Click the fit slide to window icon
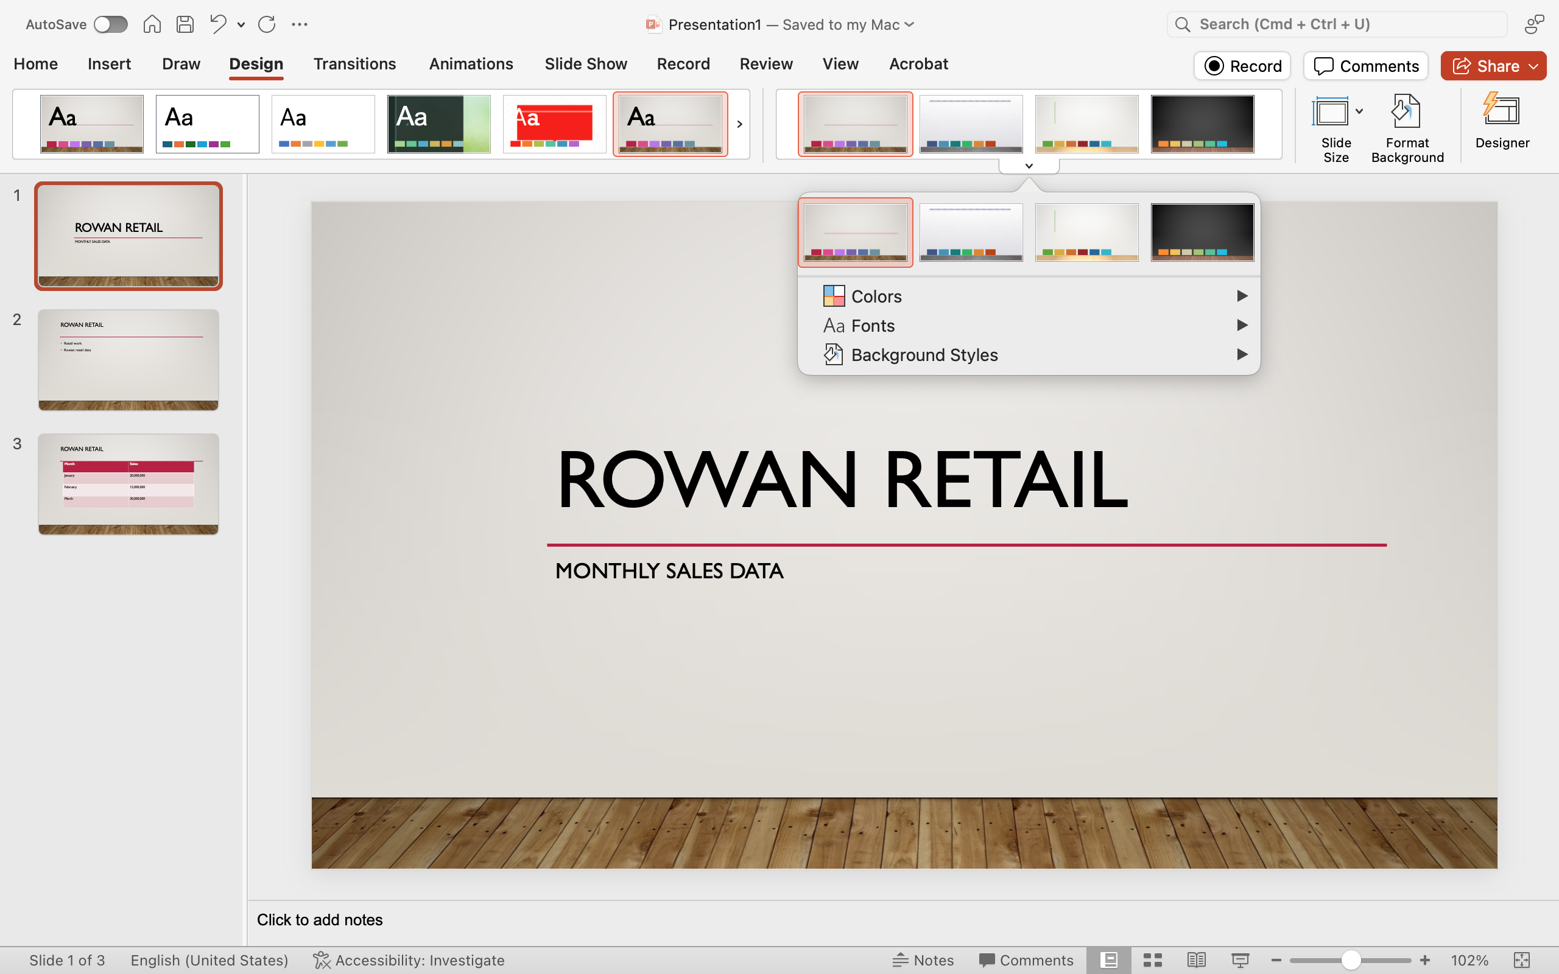This screenshot has width=1559, height=974. coord(1522,961)
